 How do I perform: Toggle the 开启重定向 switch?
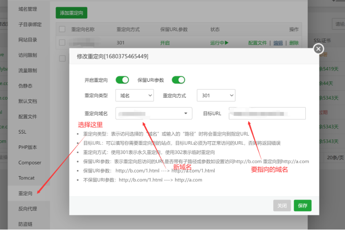pos(122,80)
